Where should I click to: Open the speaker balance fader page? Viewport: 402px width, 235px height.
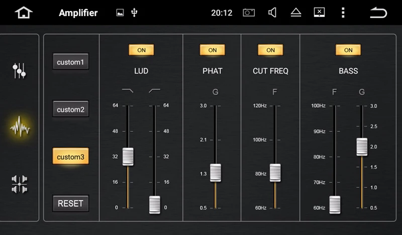(x=20, y=184)
